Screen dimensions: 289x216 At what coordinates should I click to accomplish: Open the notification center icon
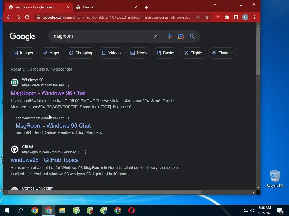[x=280, y=211]
